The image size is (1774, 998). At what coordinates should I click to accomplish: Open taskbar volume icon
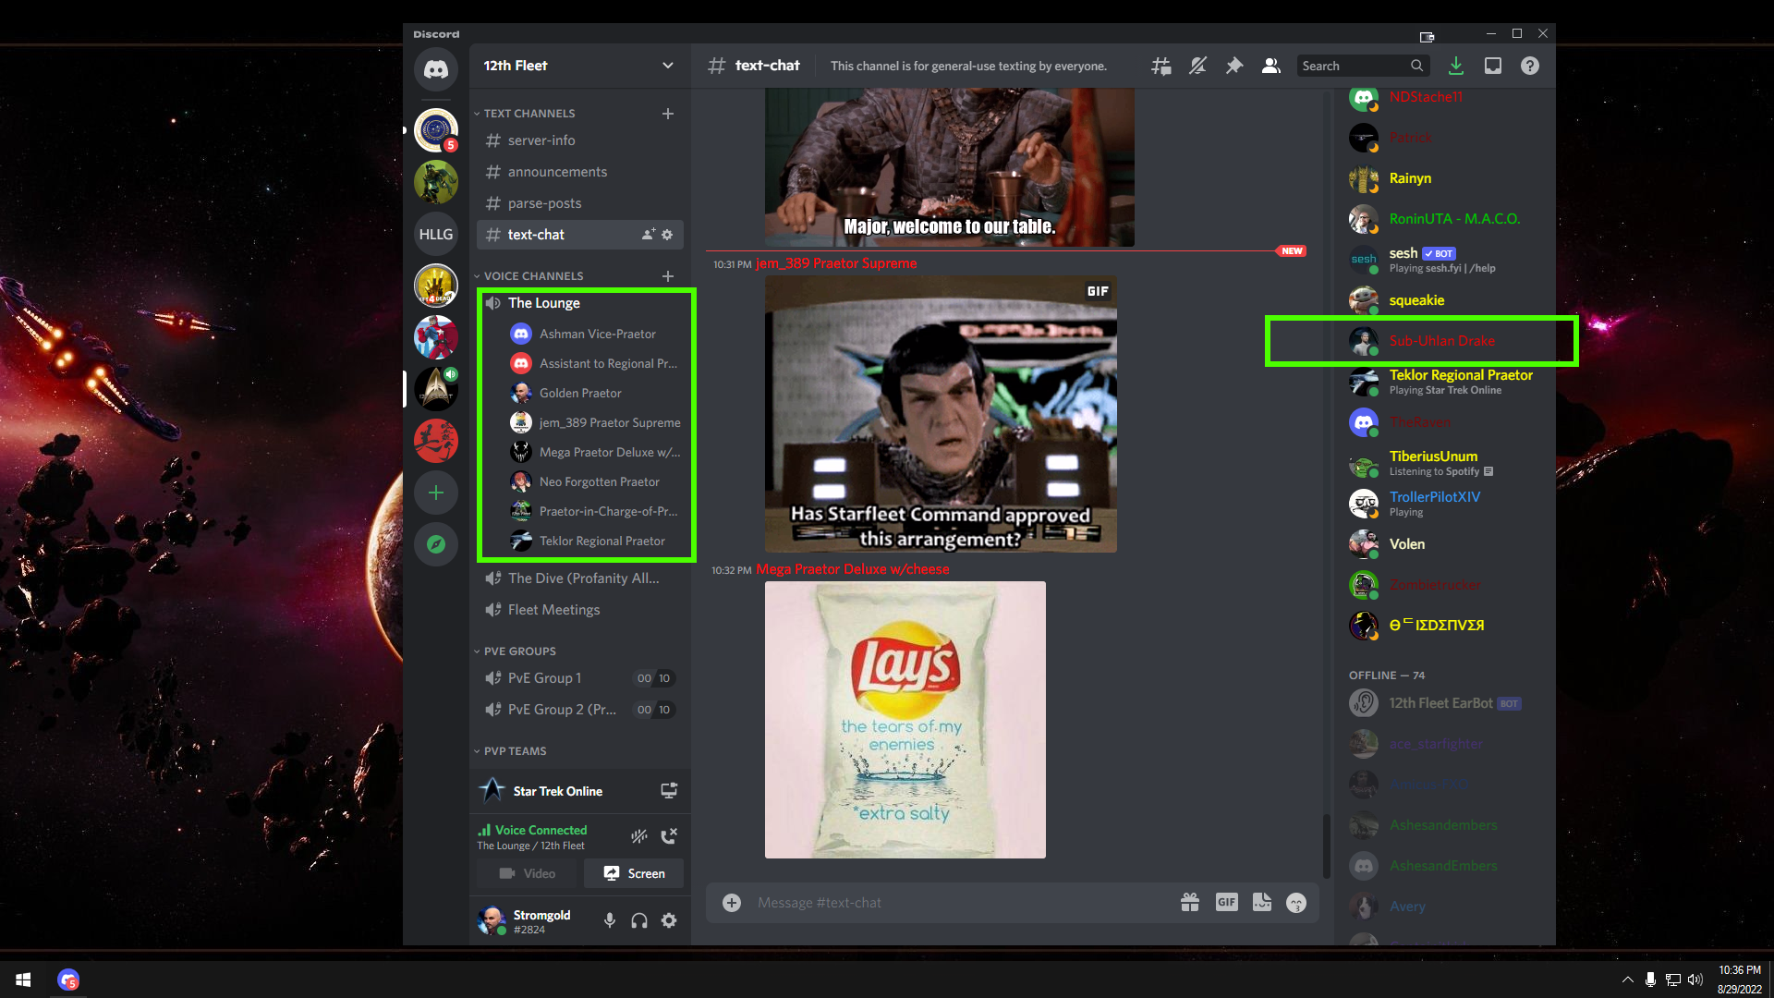(1695, 980)
